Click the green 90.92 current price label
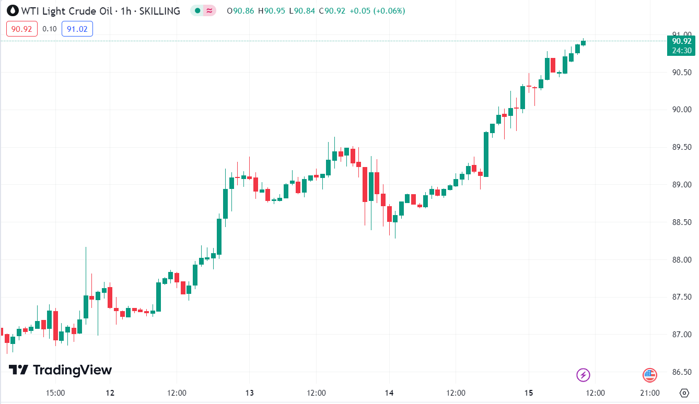 coord(682,41)
